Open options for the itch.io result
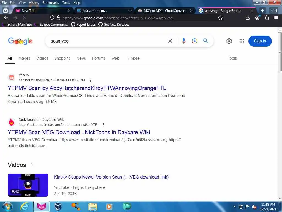Viewport: 282px width, 212px height. [90, 80]
